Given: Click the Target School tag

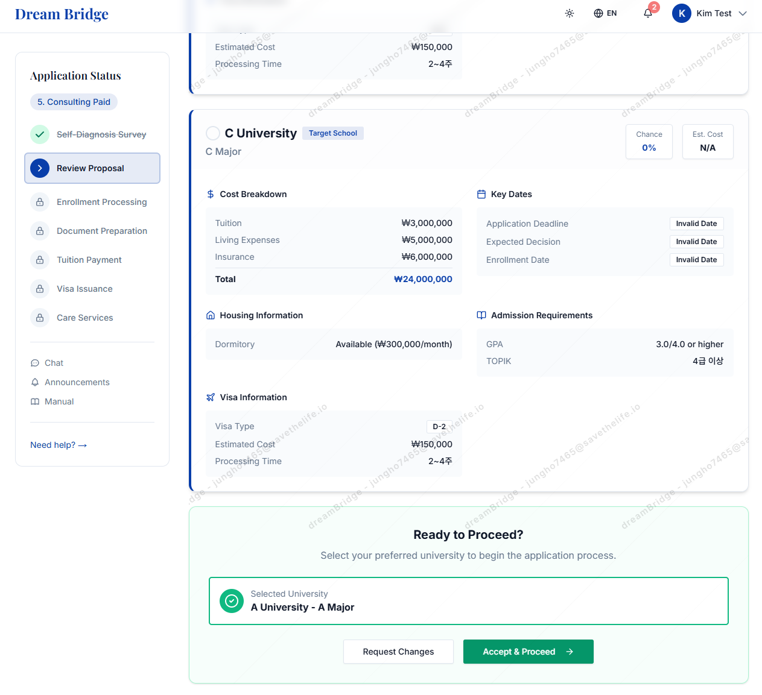Looking at the screenshot, I should [x=333, y=133].
